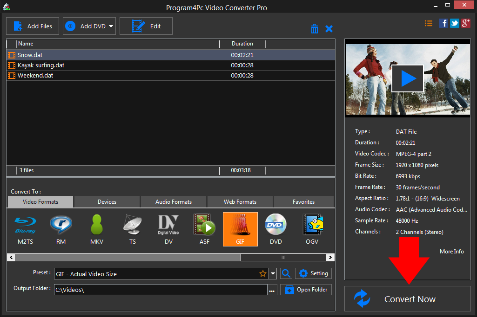
Task: Play the video preview
Action: pyautogui.click(x=408, y=78)
